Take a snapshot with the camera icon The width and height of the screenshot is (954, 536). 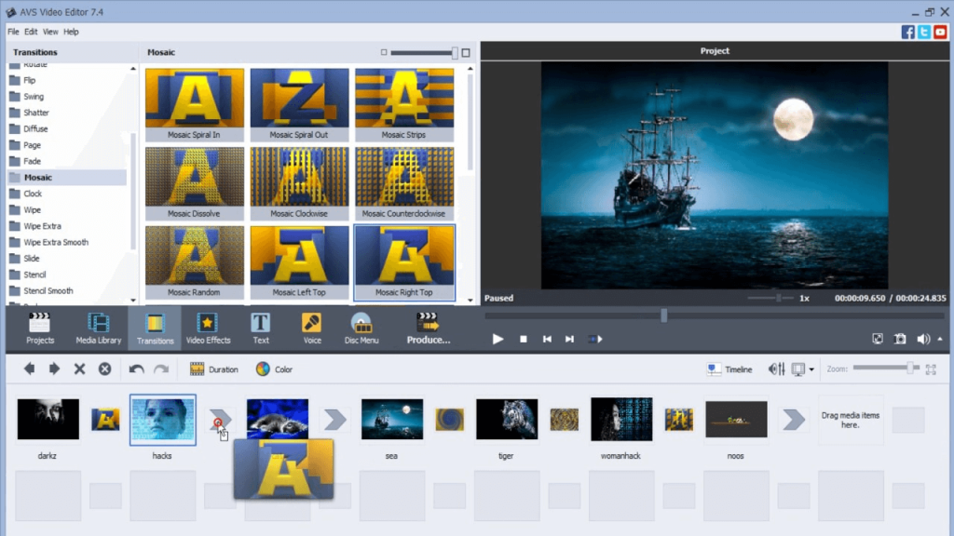pos(899,339)
